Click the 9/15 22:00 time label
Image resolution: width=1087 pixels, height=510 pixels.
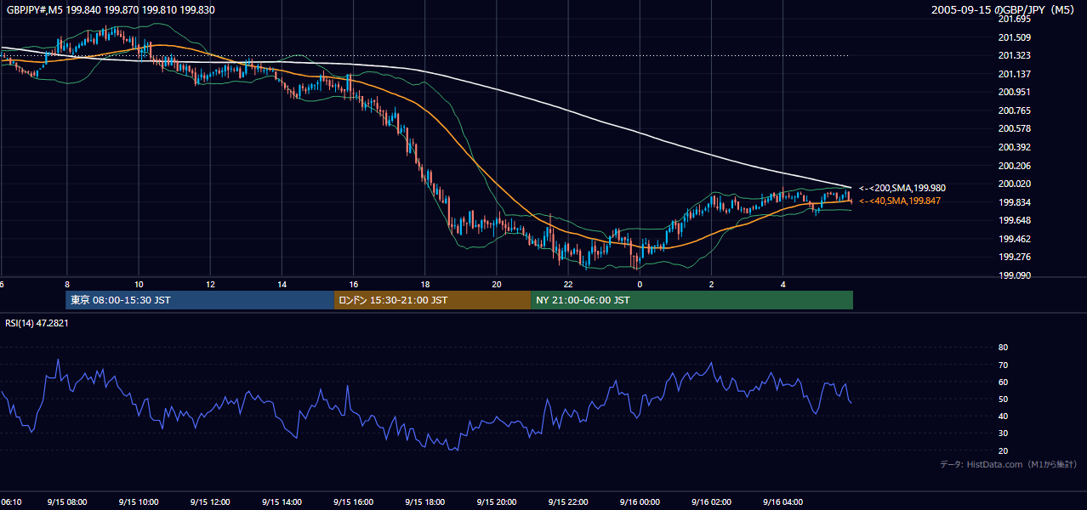pyautogui.click(x=567, y=502)
